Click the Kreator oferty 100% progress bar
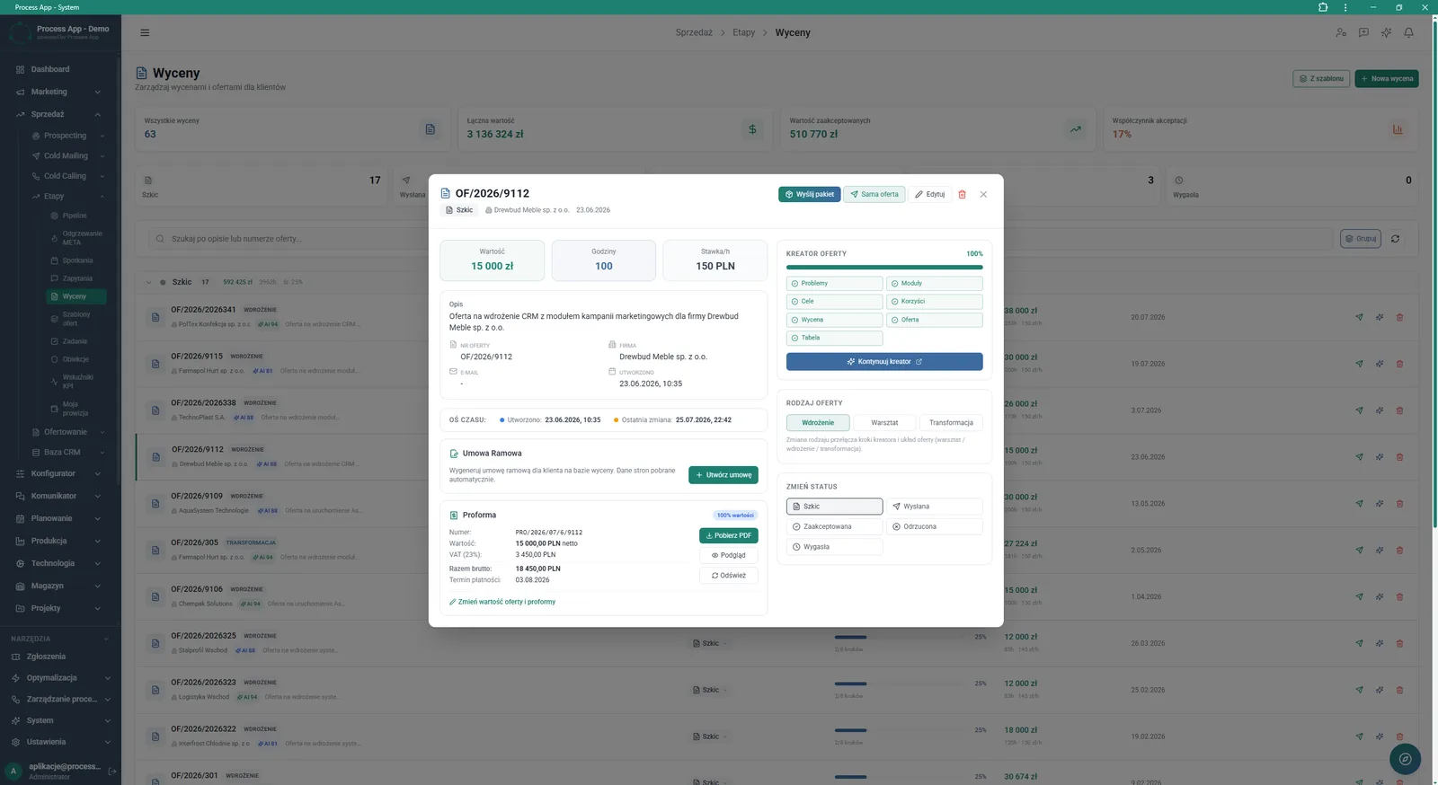Image resolution: width=1438 pixels, height=785 pixels. (x=884, y=267)
